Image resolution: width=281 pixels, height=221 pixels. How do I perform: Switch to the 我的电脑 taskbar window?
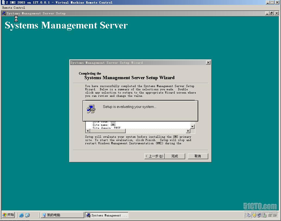click(x=62, y=215)
